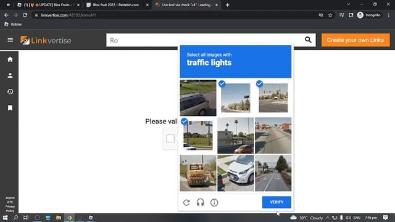Open the media control toolbar icon
This screenshot has width=395, height=222.
pos(341,15)
